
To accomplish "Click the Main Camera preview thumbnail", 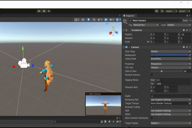I will (x=103, y=105).
